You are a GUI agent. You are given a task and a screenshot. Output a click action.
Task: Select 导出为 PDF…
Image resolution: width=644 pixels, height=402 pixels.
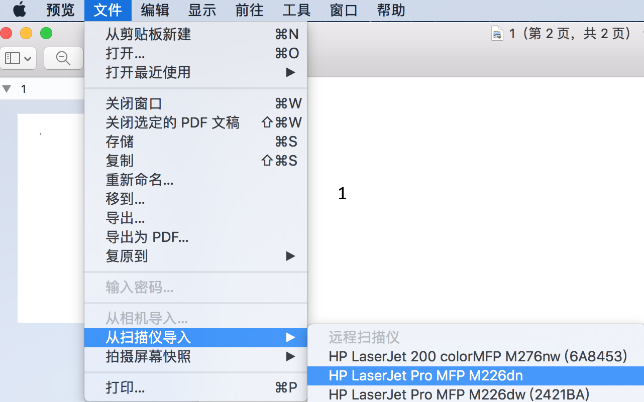196,237
